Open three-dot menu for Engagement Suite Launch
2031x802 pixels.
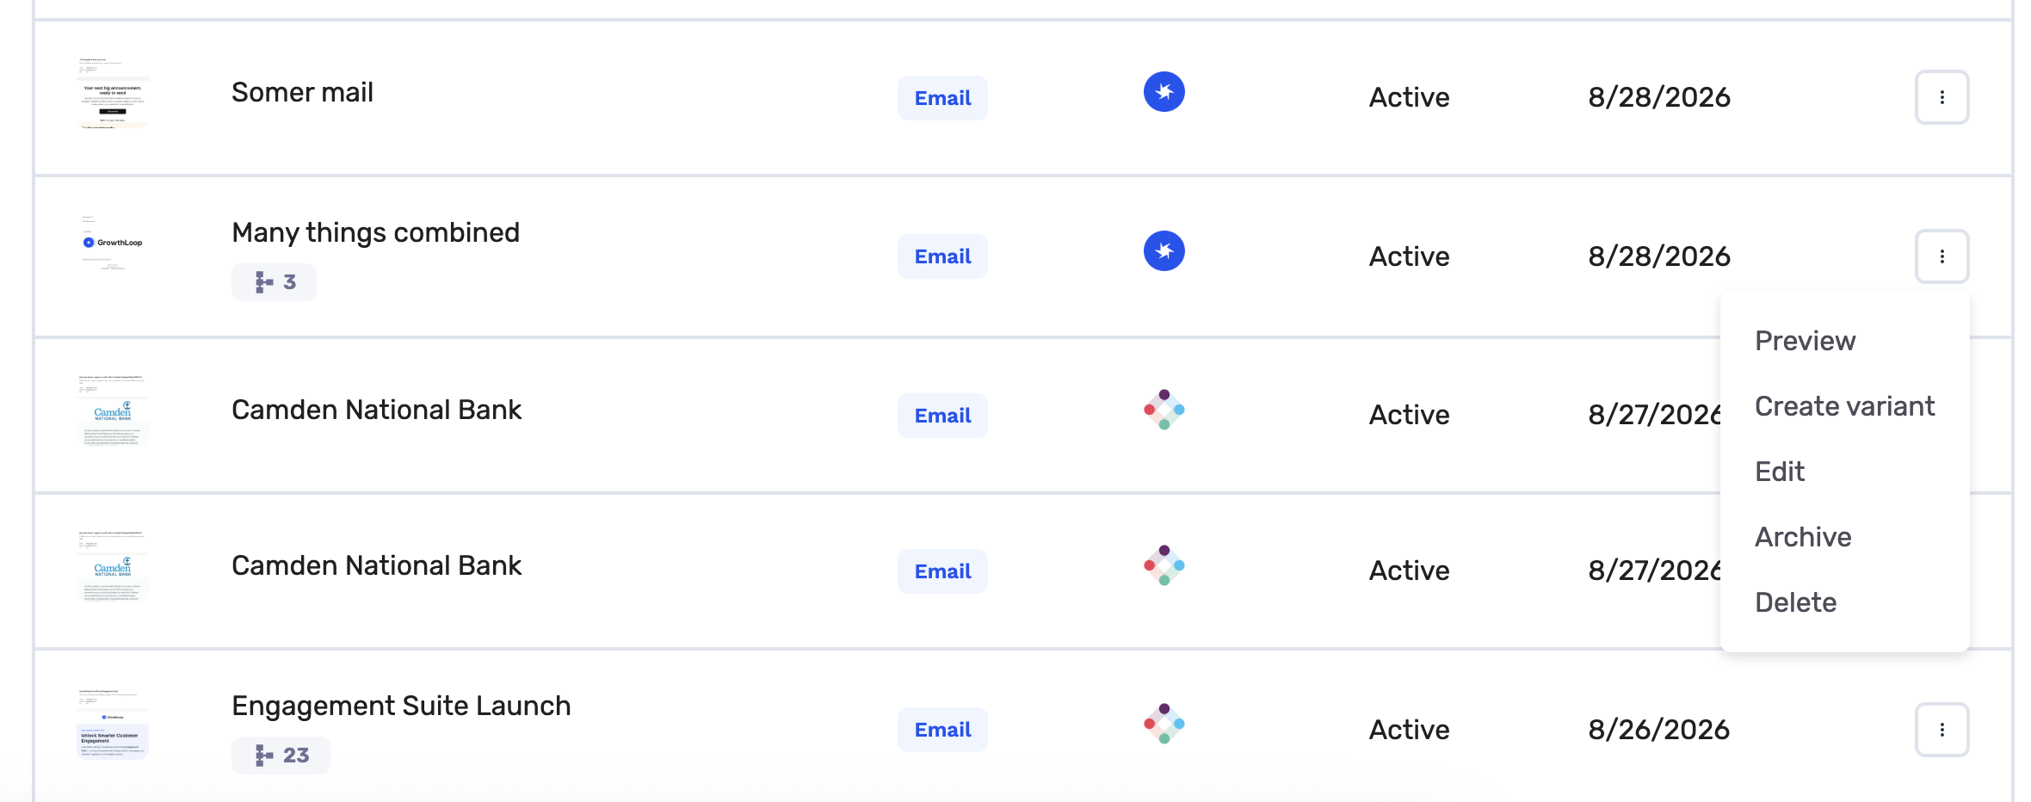point(1941,730)
